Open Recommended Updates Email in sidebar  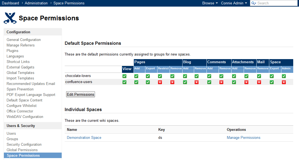31,84
